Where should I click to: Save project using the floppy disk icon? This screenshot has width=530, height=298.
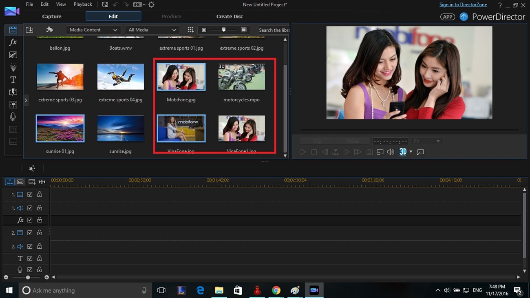coord(105,4)
